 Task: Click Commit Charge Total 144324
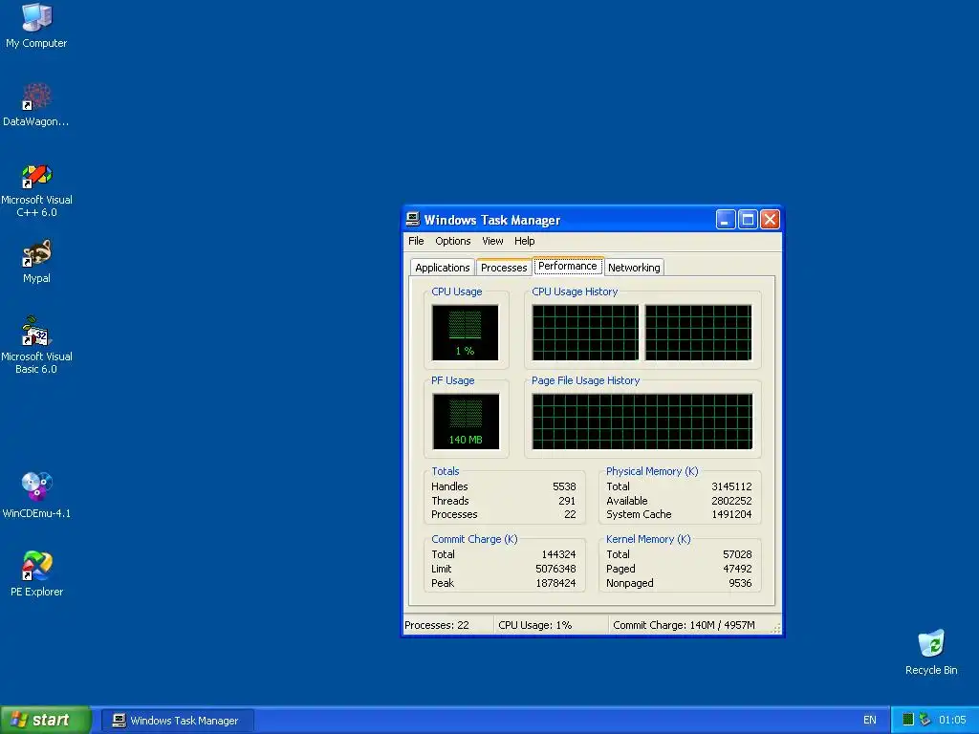[x=558, y=554]
